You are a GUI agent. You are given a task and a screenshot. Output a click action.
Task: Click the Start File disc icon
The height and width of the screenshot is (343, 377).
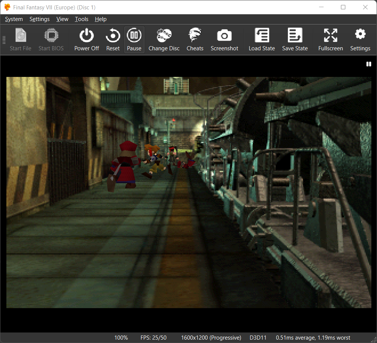[x=21, y=35]
